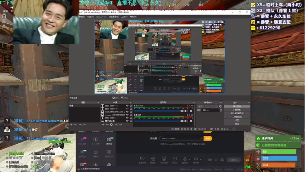
Task: Mute the first audio mixer channel
Action: pyautogui.click(x=186, y=111)
